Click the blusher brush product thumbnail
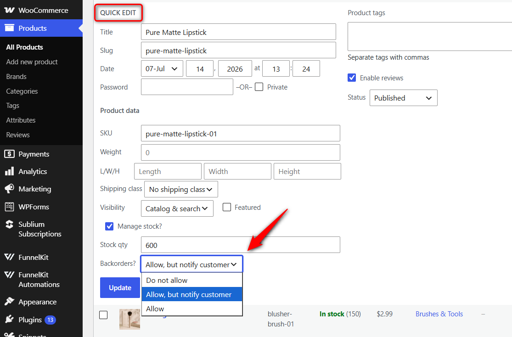This screenshot has height=337, width=512. click(129, 319)
